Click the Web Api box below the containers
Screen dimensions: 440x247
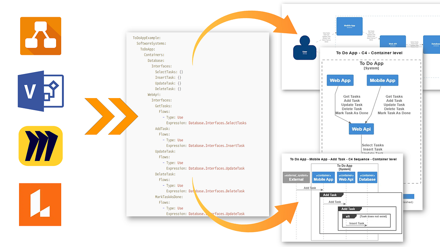(x=361, y=129)
